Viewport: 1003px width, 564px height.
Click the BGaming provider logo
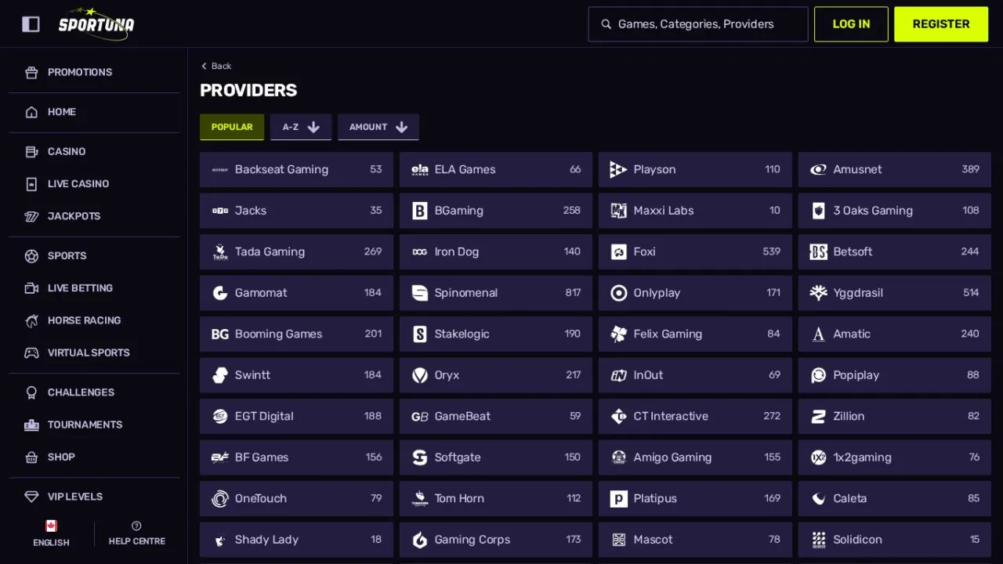coord(420,211)
